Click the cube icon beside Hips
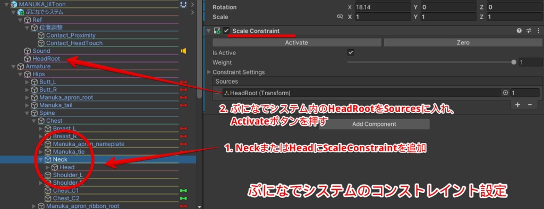 28,74
